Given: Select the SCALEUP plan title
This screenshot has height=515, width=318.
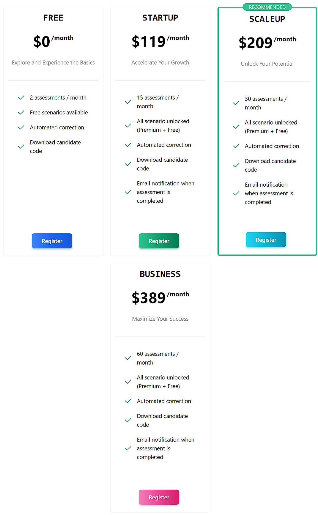Looking at the screenshot, I should pyautogui.click(x=267, y=19).
